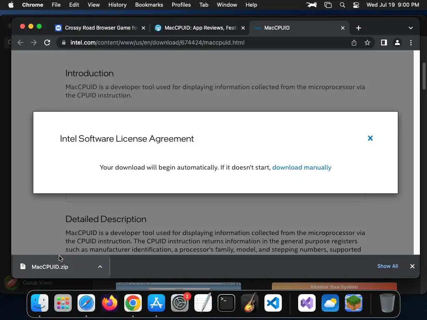
Task: Open the Apple menu
Action: pos(11,5)
